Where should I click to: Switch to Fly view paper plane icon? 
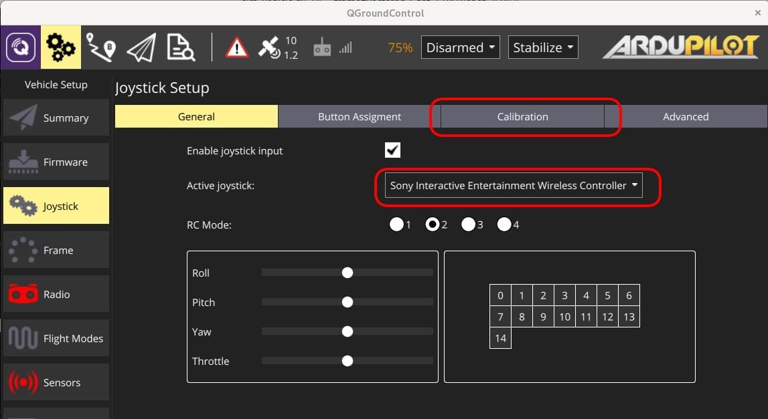click(141, 47)
